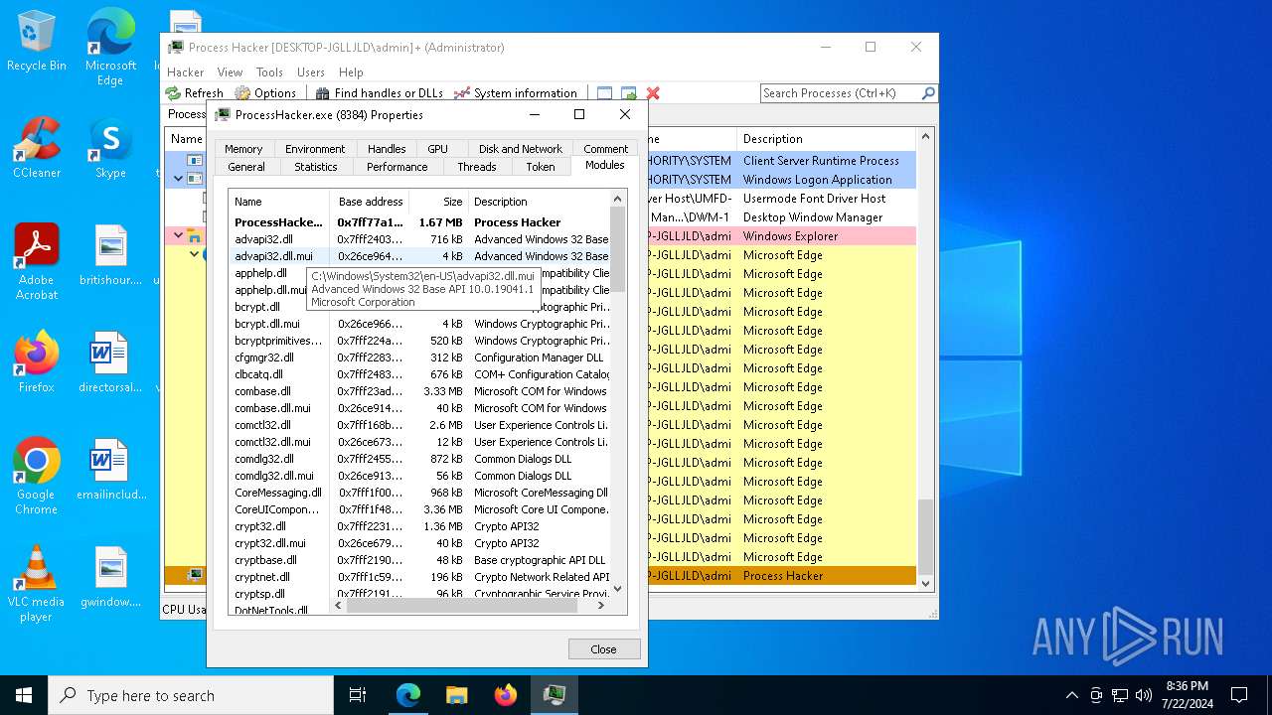Sort main list by Description column
This screenshot has height=715, width=1272.
[x=826, y=139]
